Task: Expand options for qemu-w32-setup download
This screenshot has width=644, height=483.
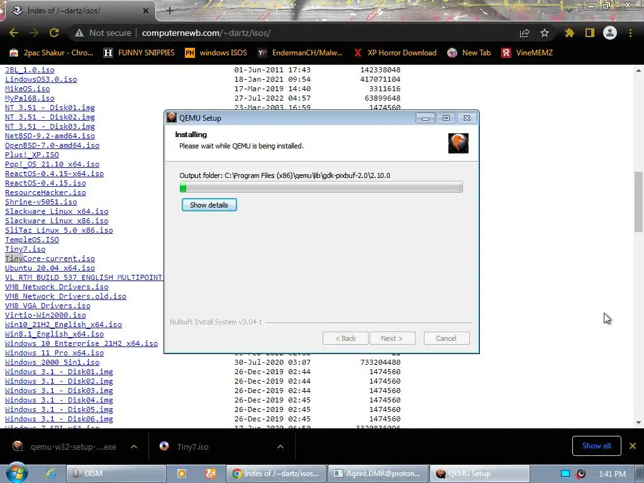Action: [134, 447]
